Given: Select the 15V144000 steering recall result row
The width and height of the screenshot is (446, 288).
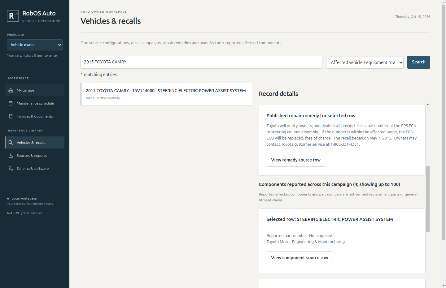Looking at the screenshot, I should [x=166, y=94].
